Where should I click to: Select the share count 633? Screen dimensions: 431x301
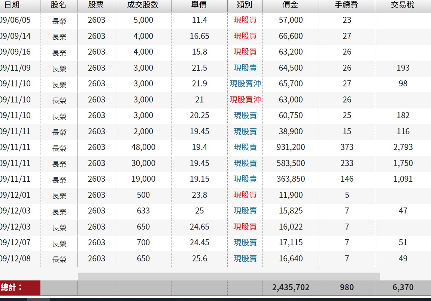pos(143,211)
